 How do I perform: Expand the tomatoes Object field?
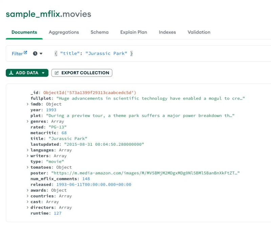(x=28, y=167)
